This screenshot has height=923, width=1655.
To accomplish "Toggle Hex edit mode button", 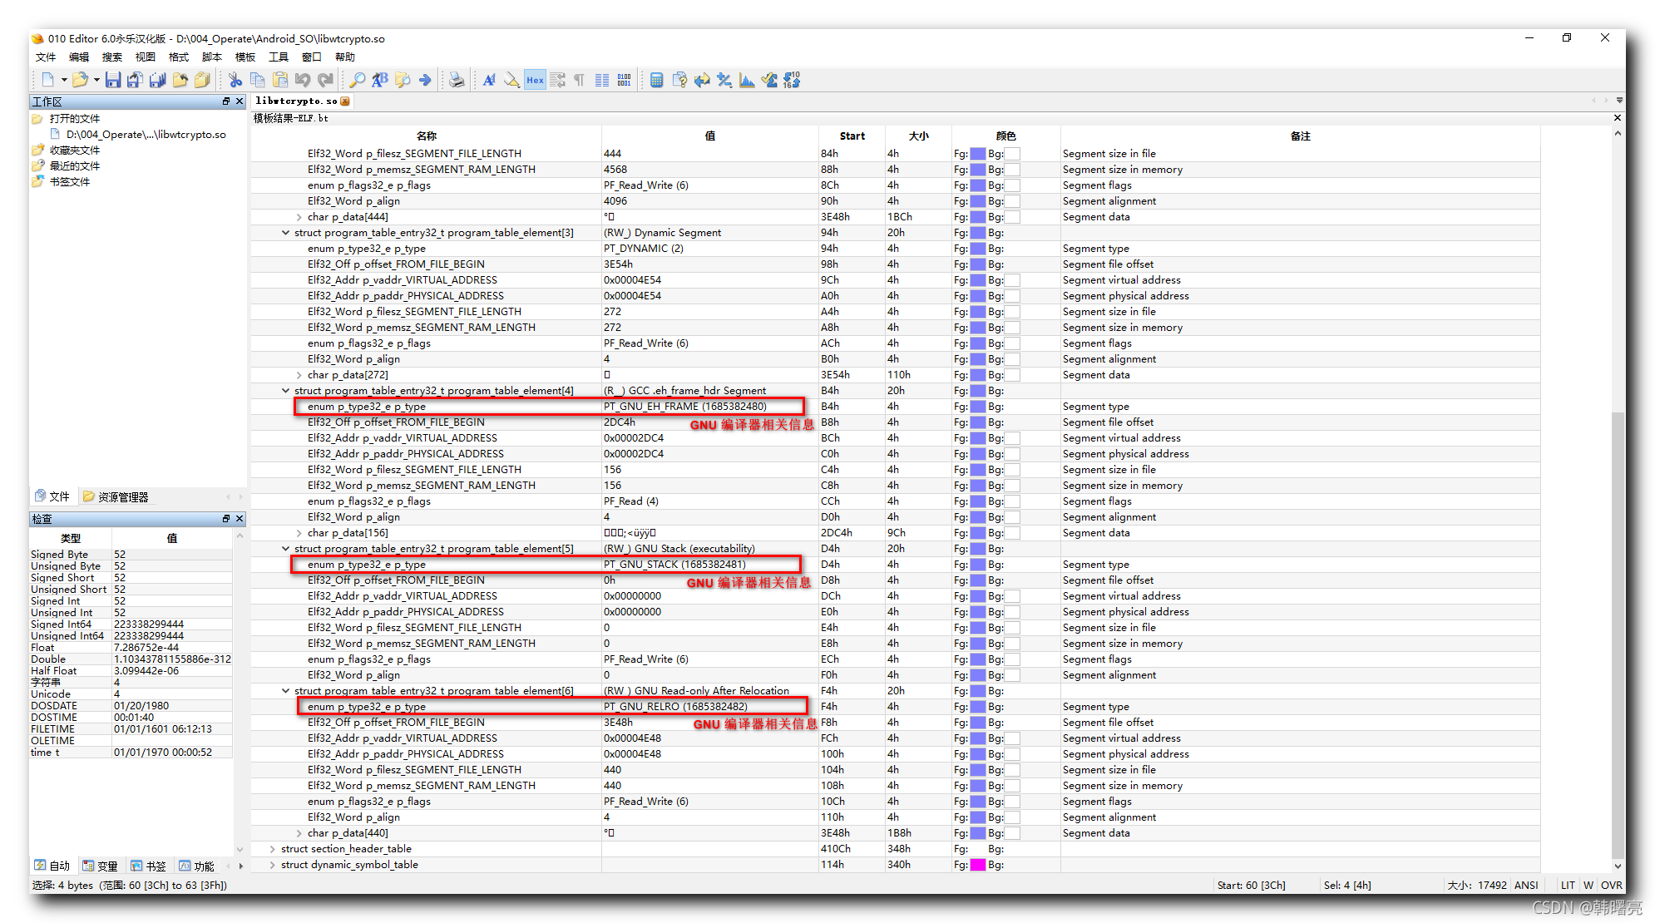I will (x=535, y=80).
